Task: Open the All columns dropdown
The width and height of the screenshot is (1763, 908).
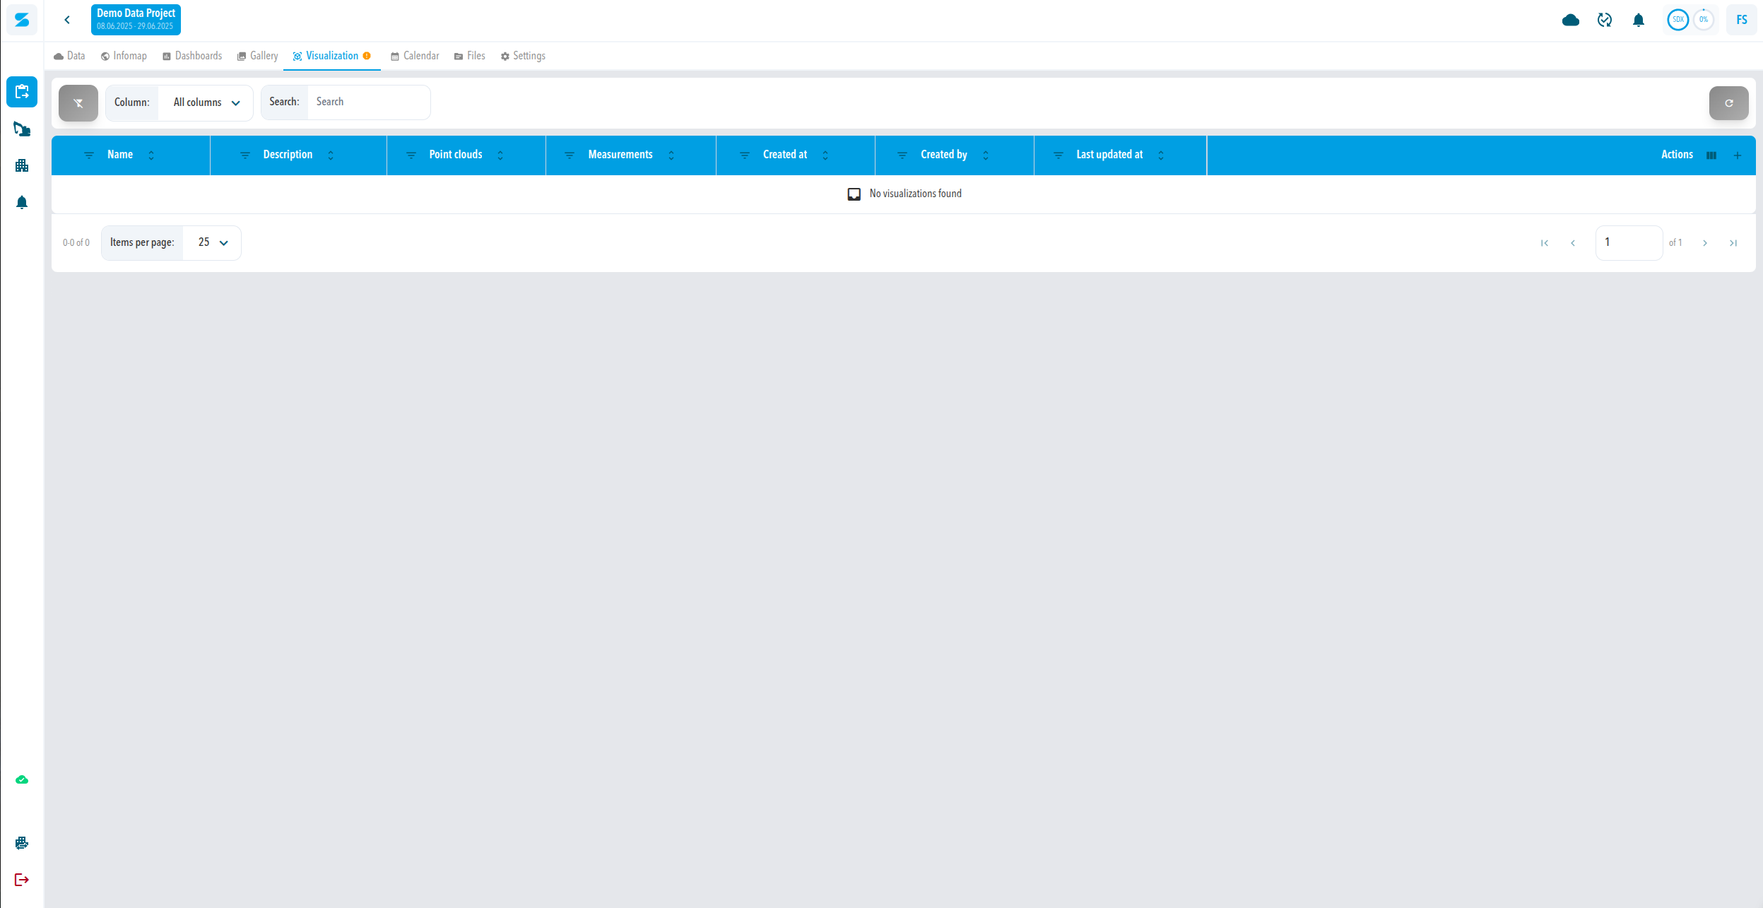Action: pyautogui.click(x=206, y=103)
